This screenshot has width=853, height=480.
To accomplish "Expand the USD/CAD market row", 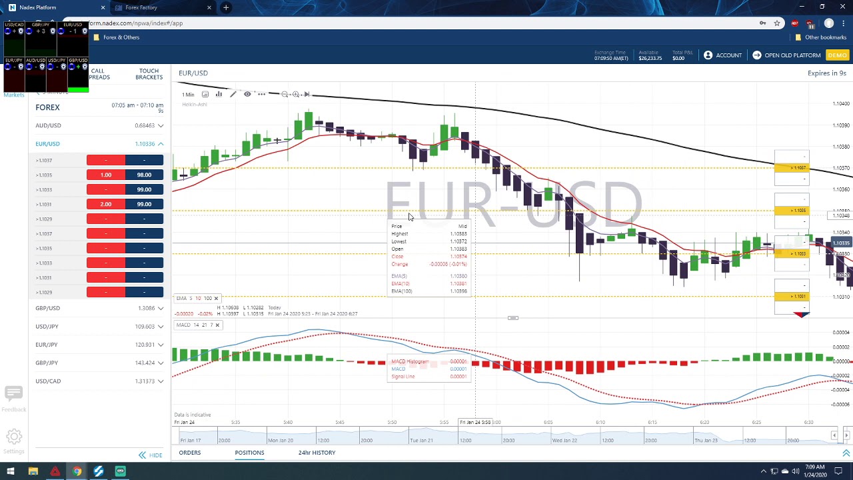I will 99,381.
